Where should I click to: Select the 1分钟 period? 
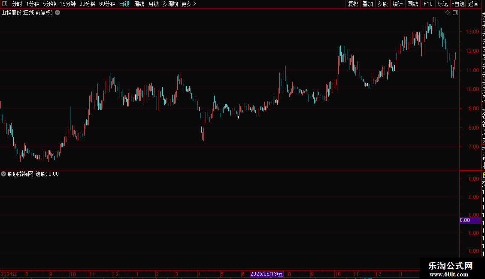click(33, 4)
